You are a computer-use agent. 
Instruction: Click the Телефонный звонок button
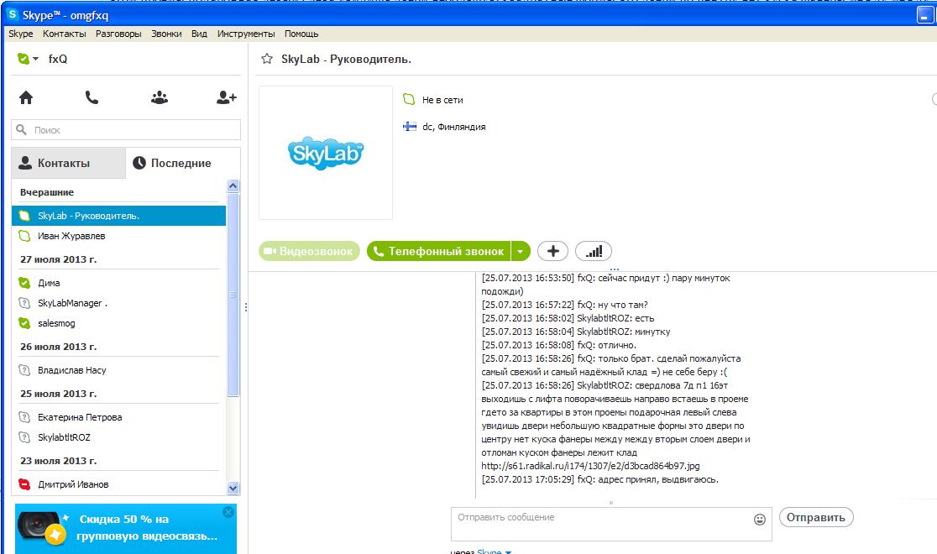(438, 251)
